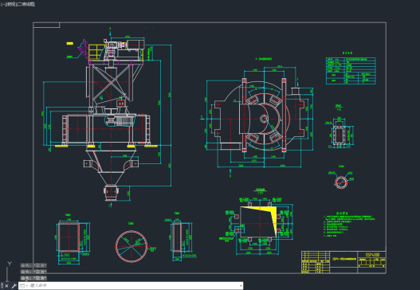The image size is (420, 290).
Task: Close the command line window with X
Action: [x=6, y=286]
